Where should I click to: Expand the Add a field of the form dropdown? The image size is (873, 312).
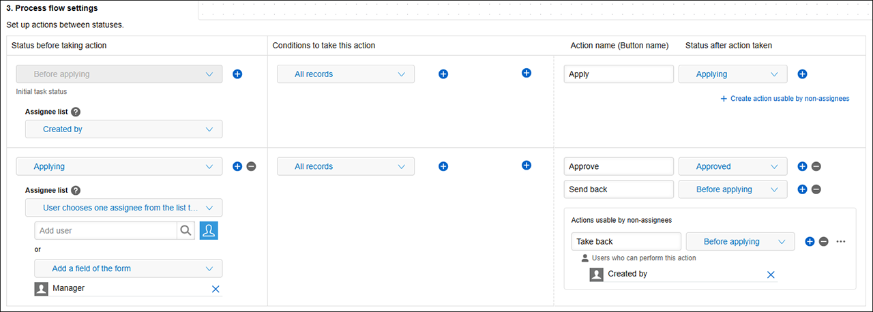[x=128, y=268]
